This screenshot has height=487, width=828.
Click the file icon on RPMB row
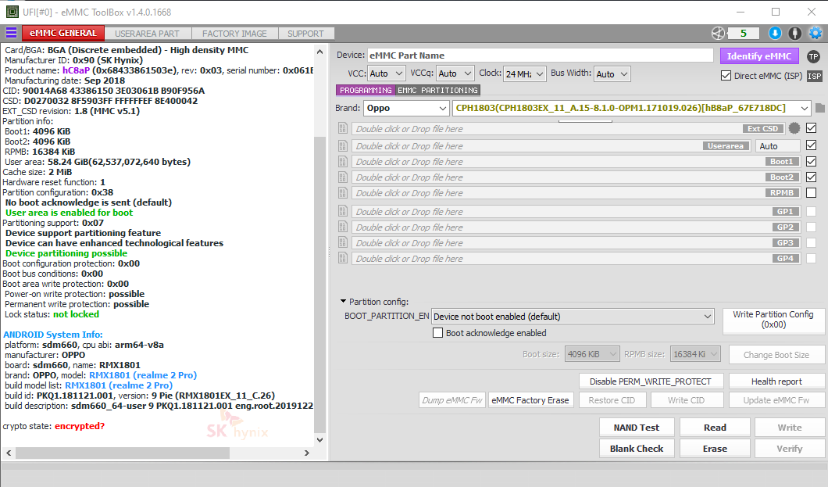click(x=343, y=193)
